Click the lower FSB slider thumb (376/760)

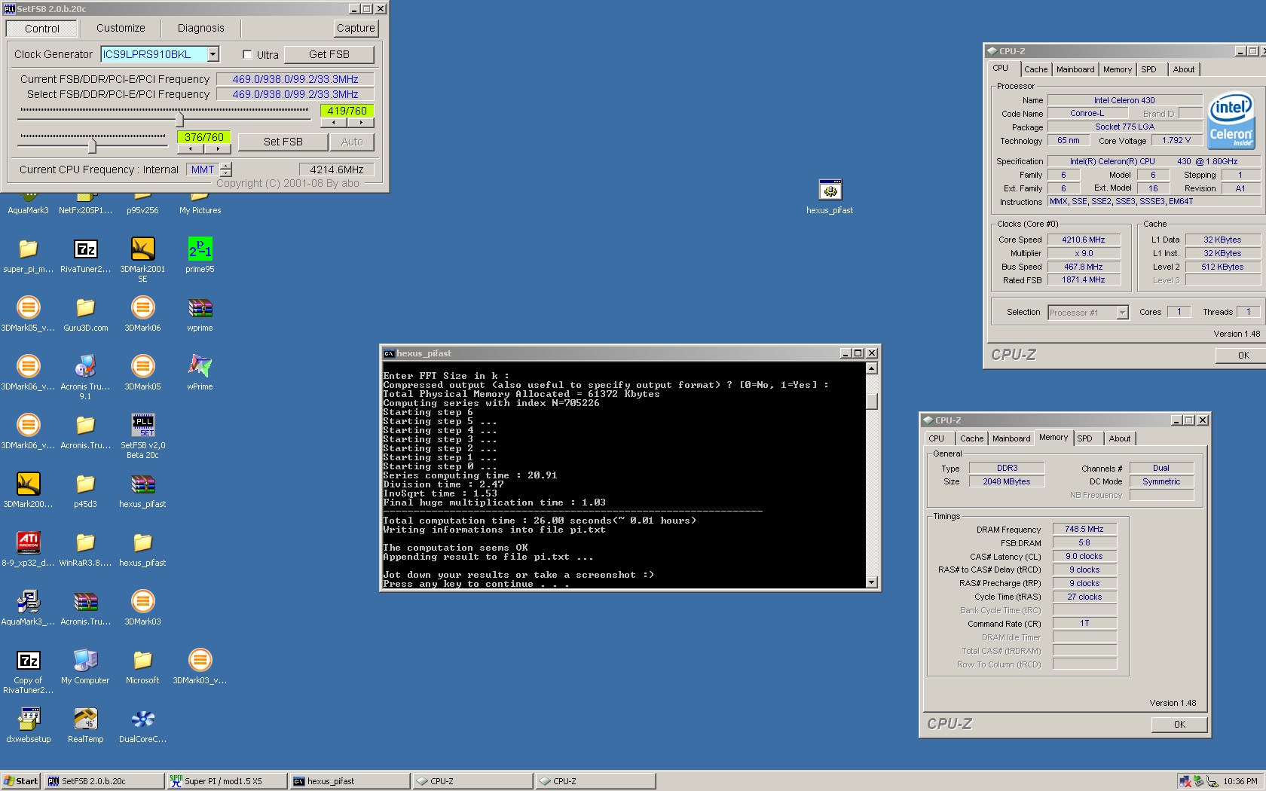tap(92, 145)
